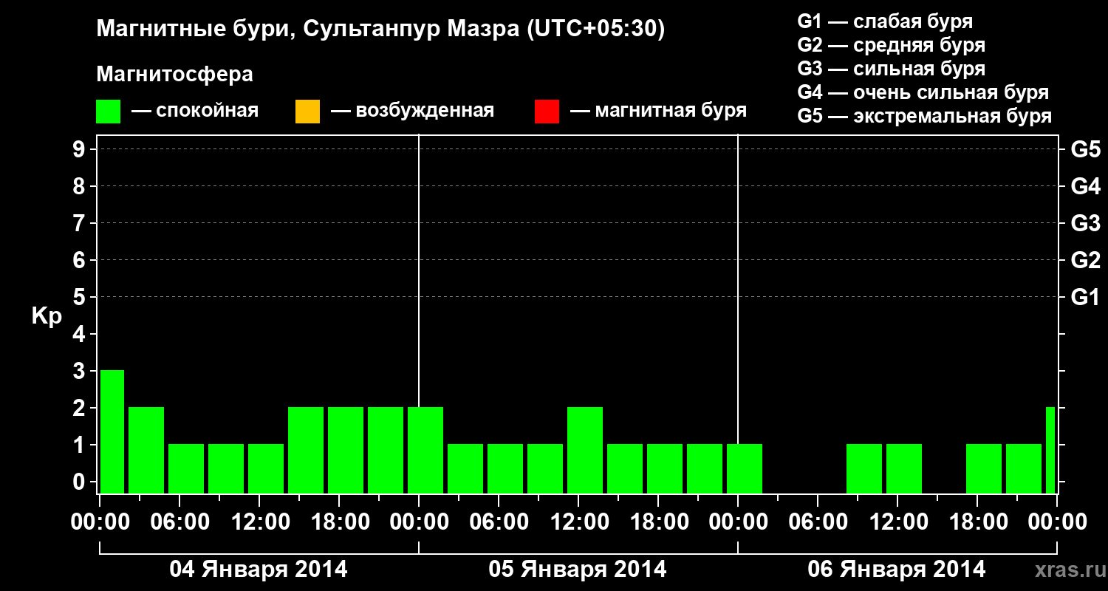Image resolution: width=1108 pixels, height=591 pixels.
Task: Click the first '06:00' time label under 04 January
Action: pyautogui.click(x=182, y=522)
